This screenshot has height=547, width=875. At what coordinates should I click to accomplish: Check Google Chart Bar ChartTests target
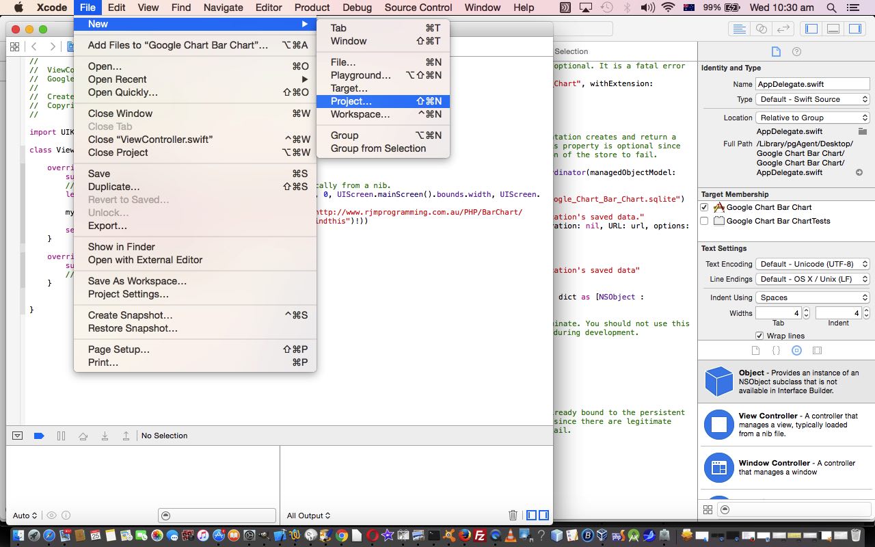tap(704, 221)
